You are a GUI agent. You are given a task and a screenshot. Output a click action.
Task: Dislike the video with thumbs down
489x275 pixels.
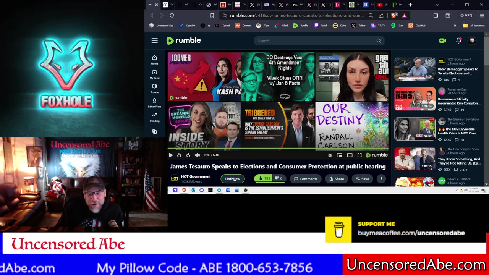pyautogui.click(x=279, y=178)
